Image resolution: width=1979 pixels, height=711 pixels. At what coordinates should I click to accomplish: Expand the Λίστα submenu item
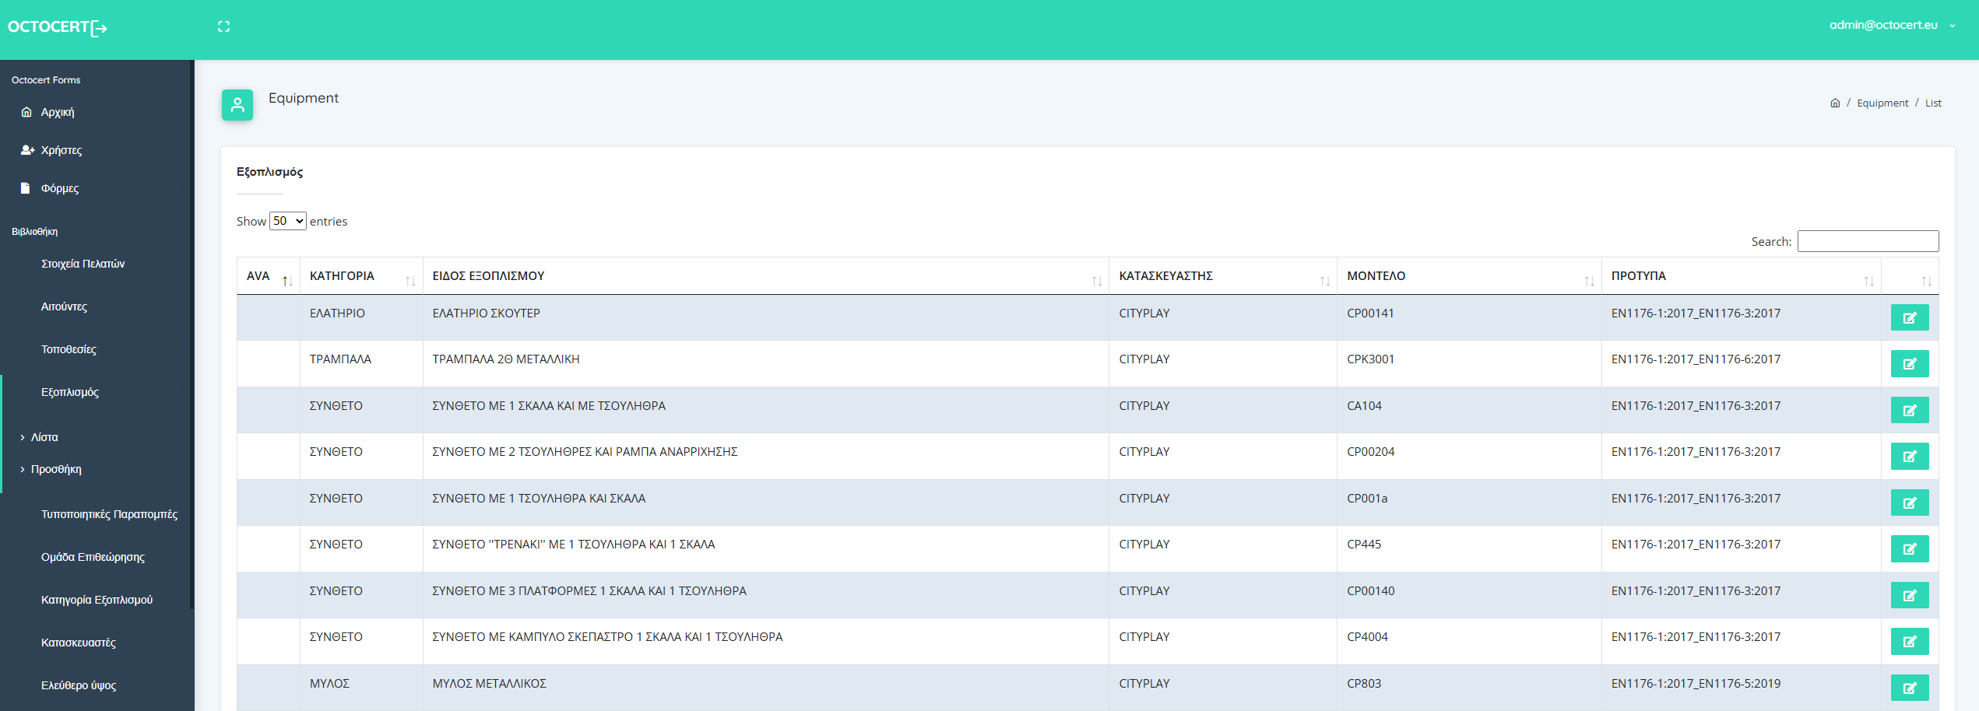click(44, 437)
